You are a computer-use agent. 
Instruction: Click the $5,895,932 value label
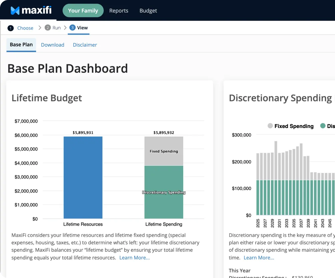tap(163, 132)
